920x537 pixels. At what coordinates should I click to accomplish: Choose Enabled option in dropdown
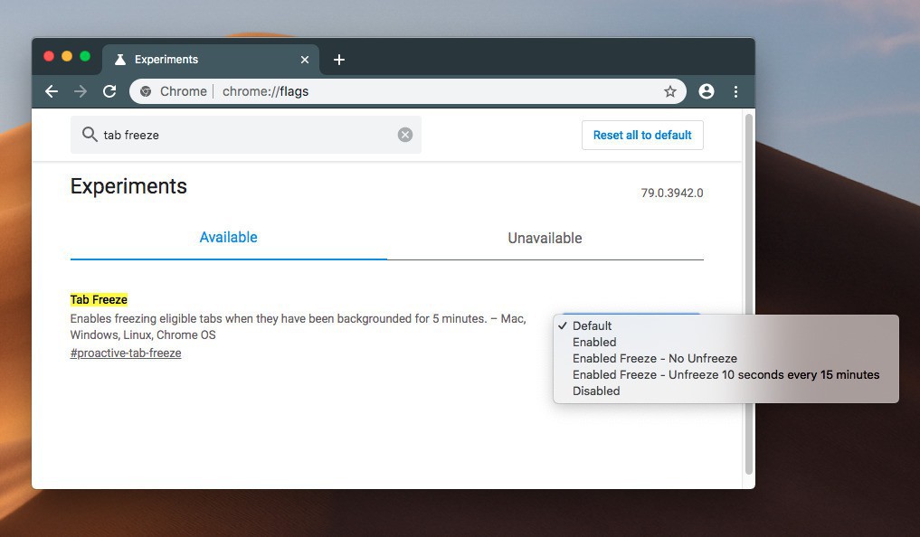(x=726, y=343)
